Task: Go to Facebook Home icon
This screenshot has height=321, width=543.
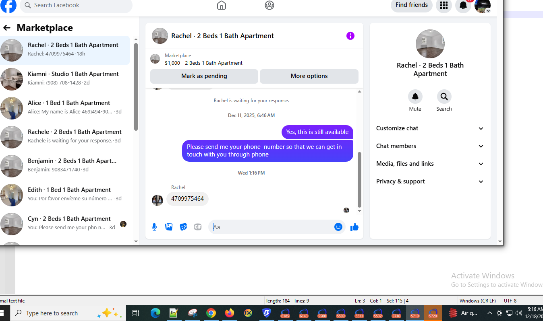Action: 222,5
